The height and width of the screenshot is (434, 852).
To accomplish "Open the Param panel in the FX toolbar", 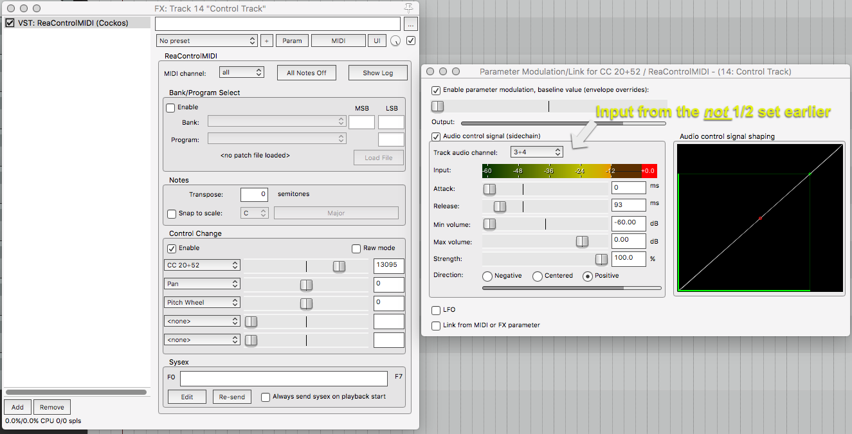I will point(292,40).
